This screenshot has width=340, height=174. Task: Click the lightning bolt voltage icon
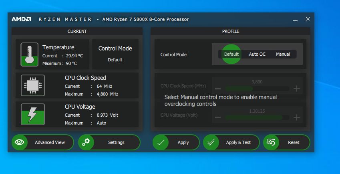click(33, 114)
